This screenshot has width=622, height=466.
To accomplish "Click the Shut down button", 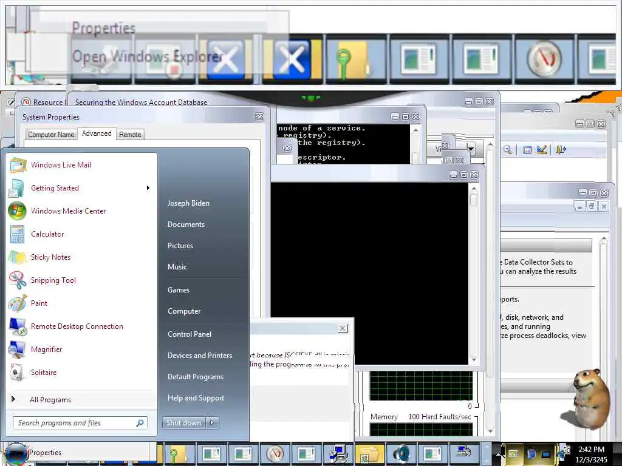I will pos(184,423).
